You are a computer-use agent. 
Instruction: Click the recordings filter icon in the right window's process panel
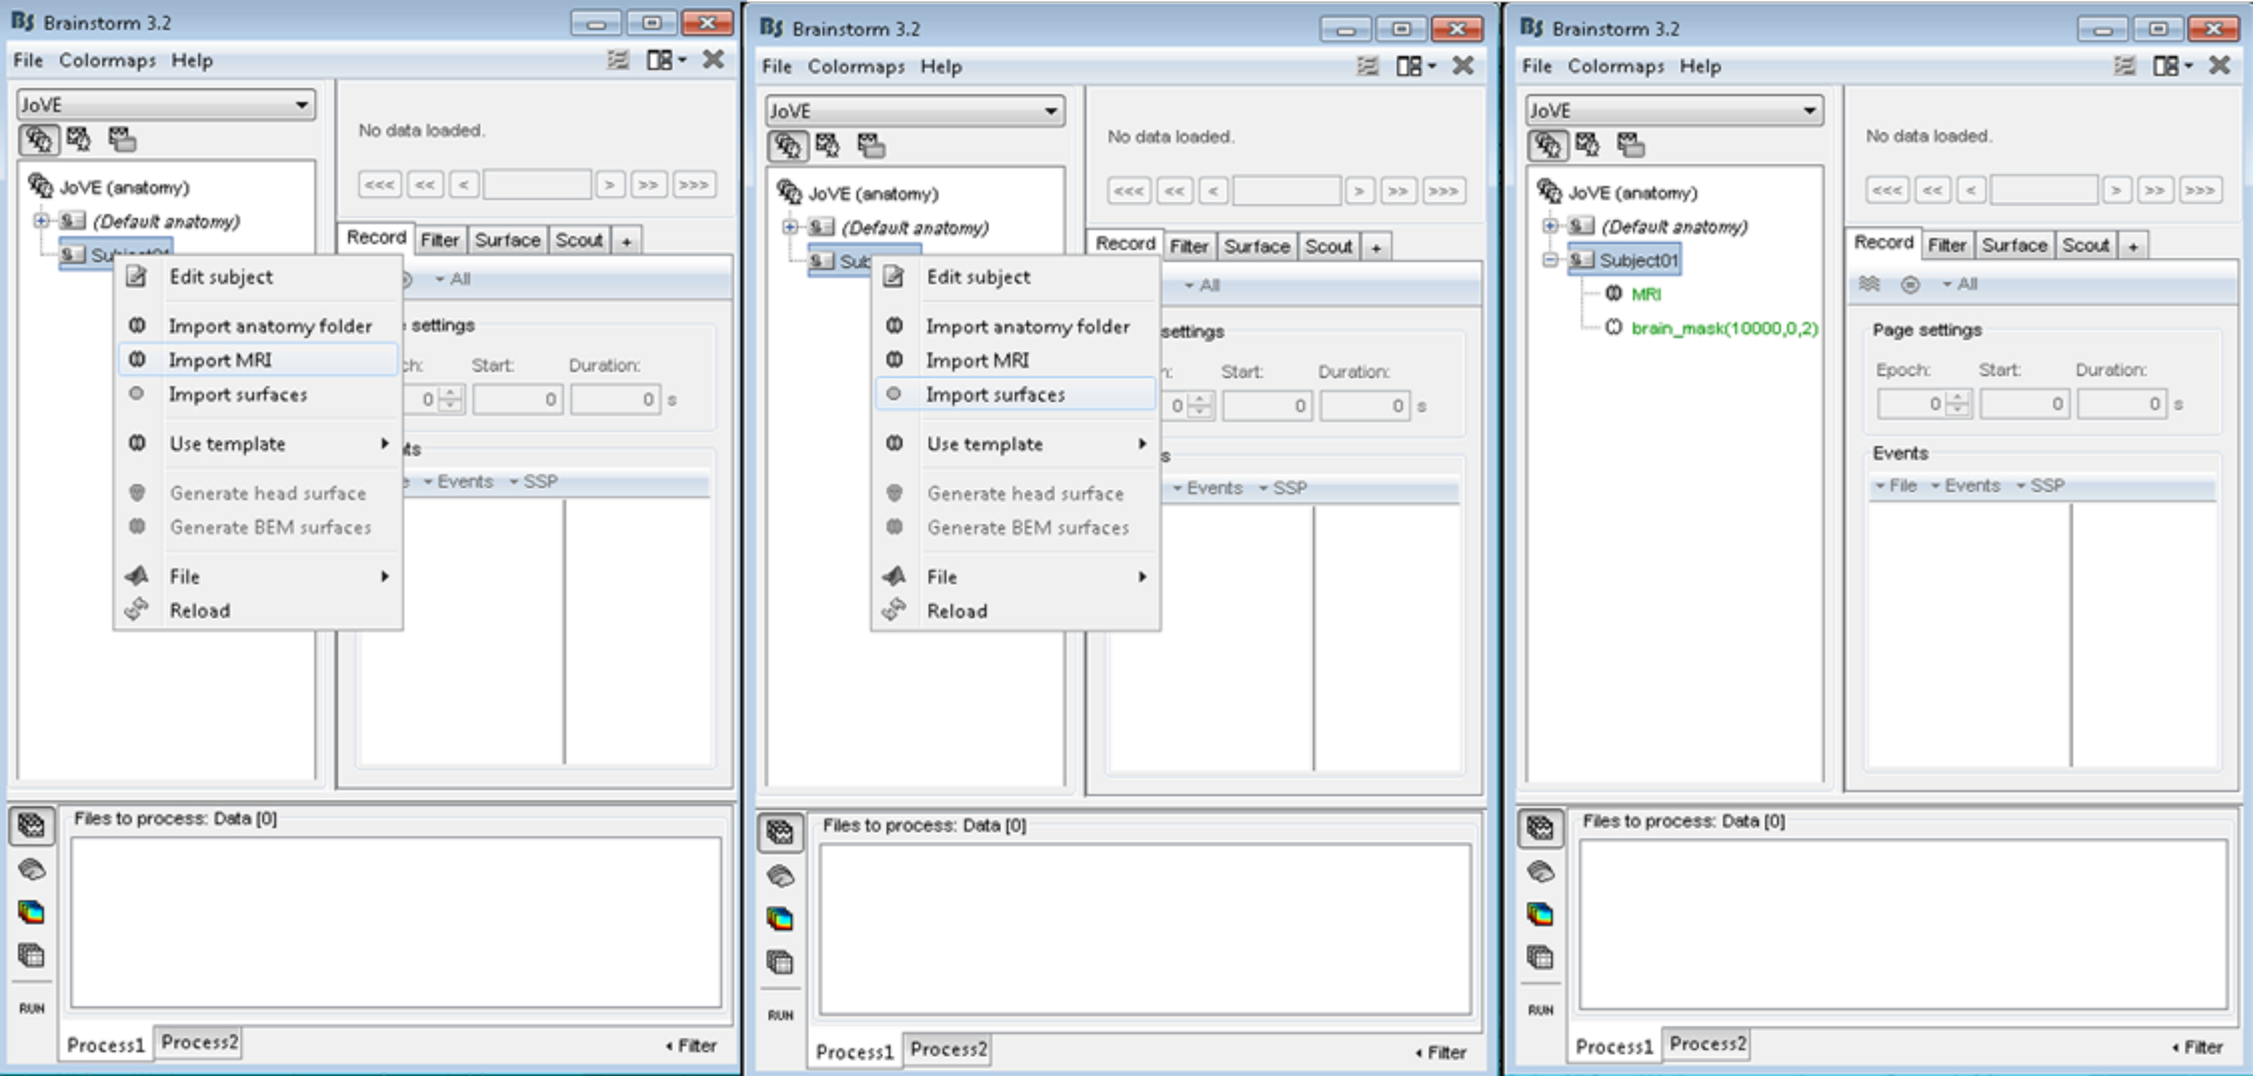(1539, 827)
